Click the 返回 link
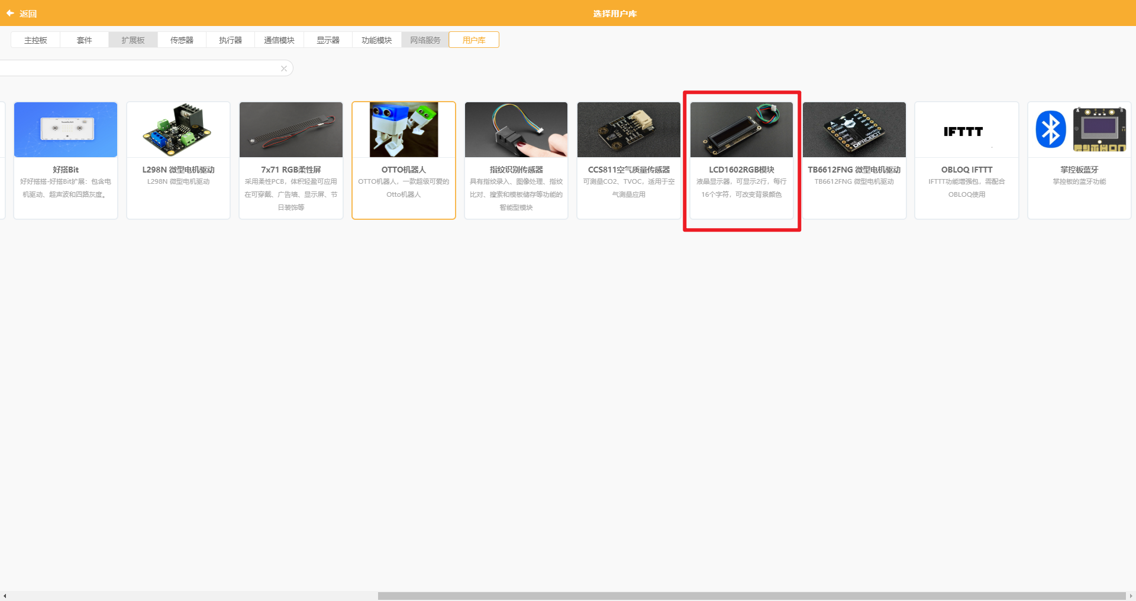 [28, 14]
